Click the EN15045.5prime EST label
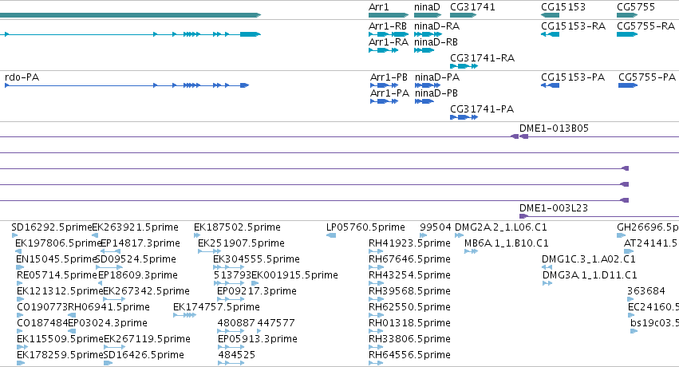The height and width of the screenshot is (367, 679). (x=55, y=259)
